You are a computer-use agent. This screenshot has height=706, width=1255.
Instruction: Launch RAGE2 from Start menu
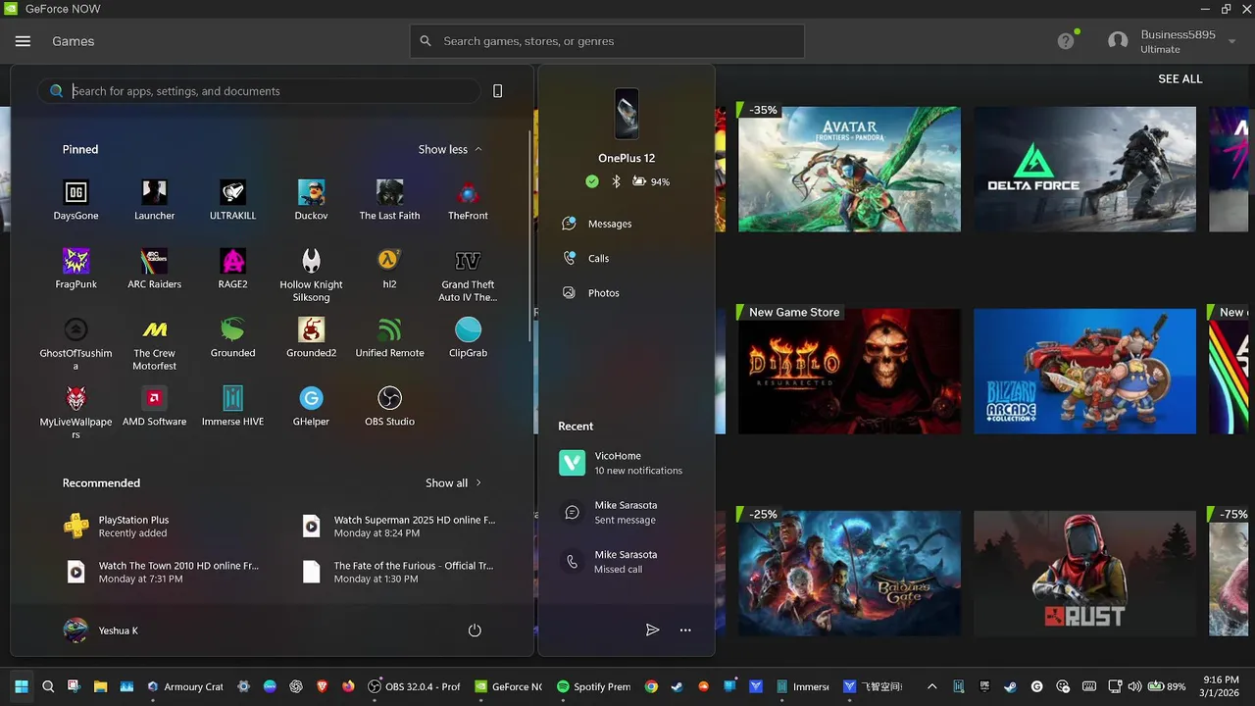click(232, 269)
